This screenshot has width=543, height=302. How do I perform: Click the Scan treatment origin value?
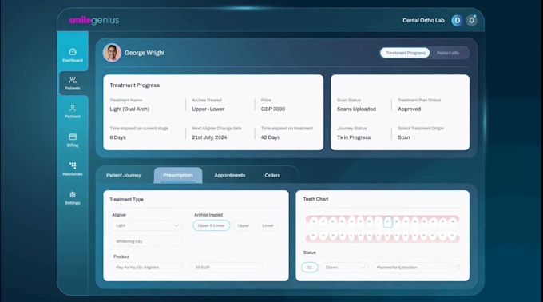[404, 137]
